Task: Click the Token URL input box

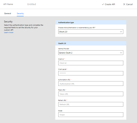Action: pos(91,94)
